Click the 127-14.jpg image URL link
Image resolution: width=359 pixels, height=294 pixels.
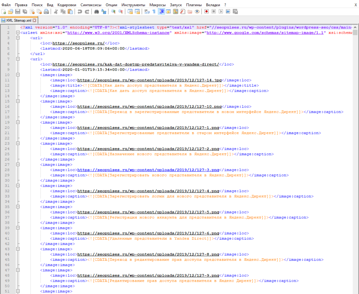150,80
